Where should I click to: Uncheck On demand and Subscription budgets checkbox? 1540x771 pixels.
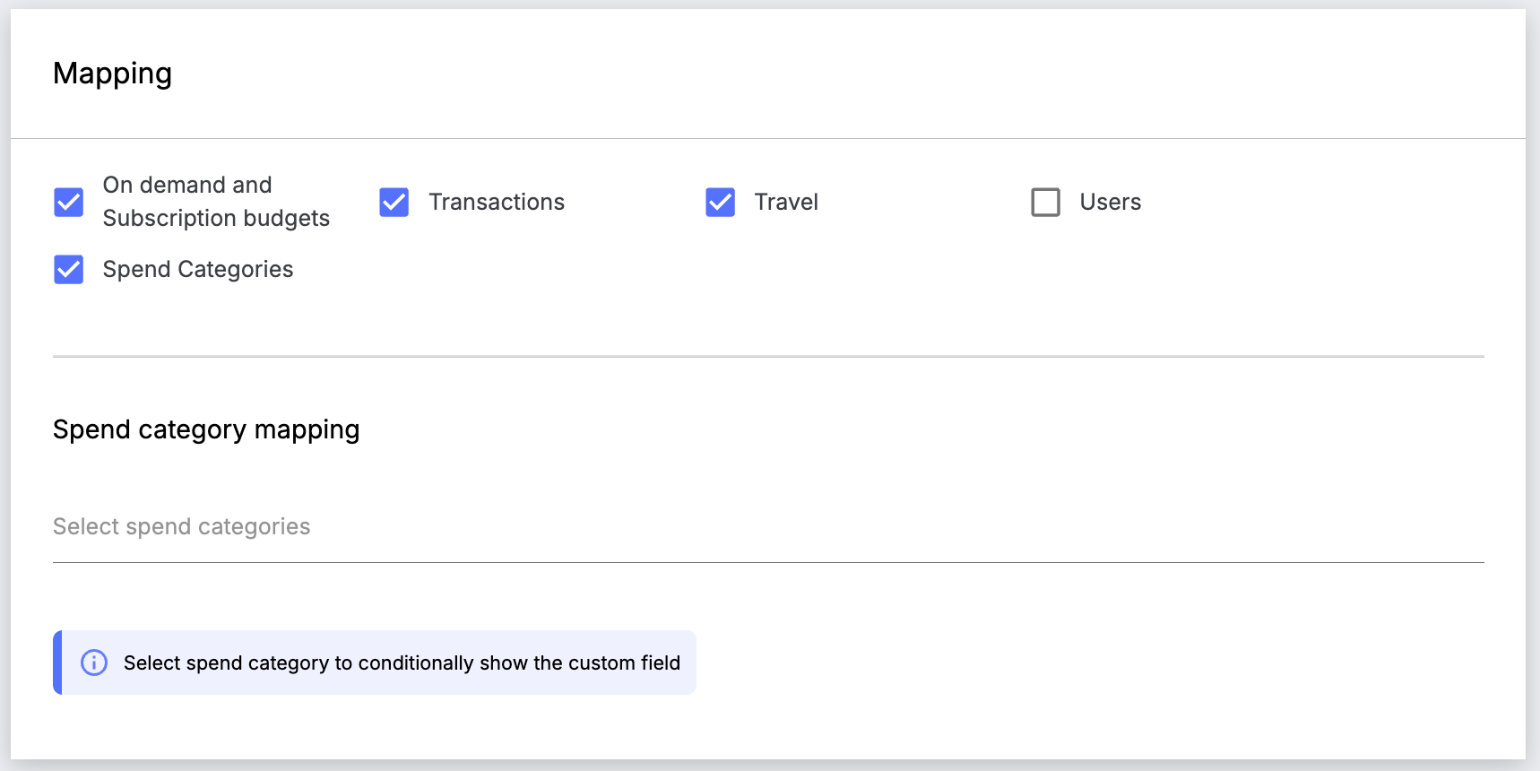click(x=69, y=203)
